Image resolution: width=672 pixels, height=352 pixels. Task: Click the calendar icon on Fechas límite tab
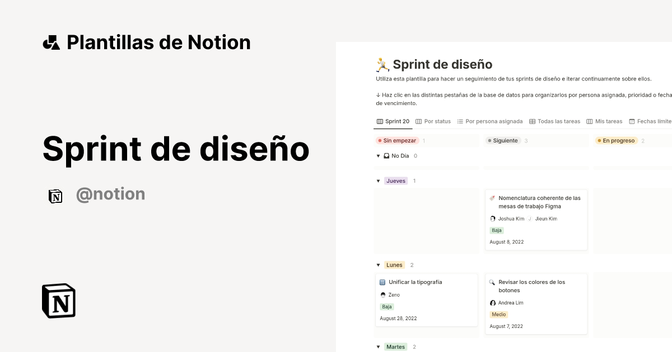tap(633, 121)
